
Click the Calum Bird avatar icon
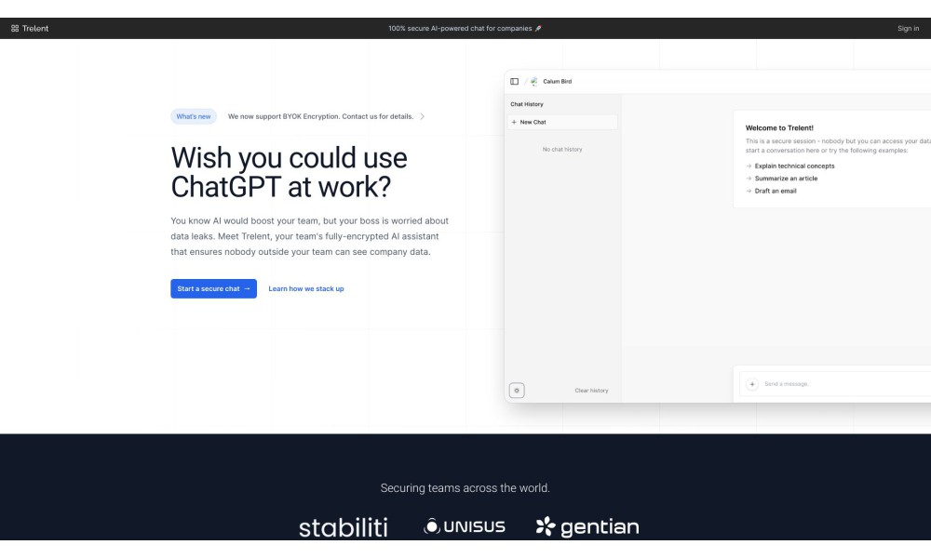(x=533, y=81)
